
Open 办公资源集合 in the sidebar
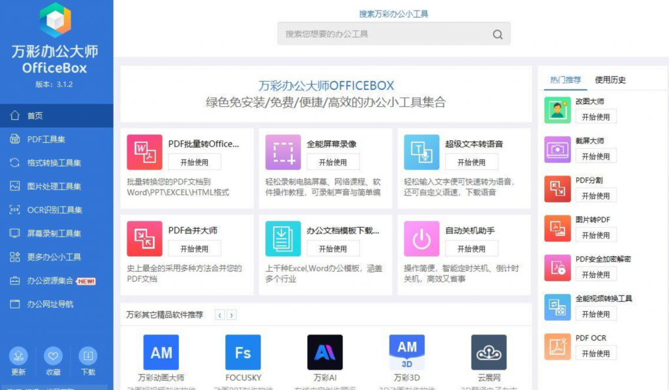57,280
